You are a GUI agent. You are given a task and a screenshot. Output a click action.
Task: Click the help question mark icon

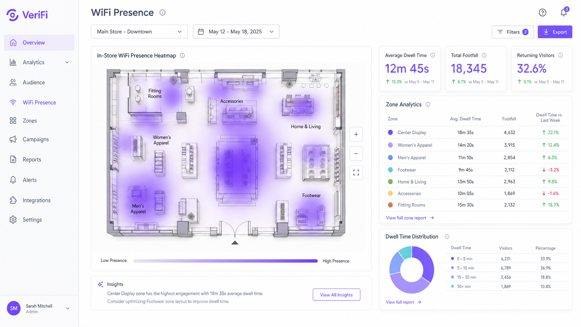click(x=542, y=12)
